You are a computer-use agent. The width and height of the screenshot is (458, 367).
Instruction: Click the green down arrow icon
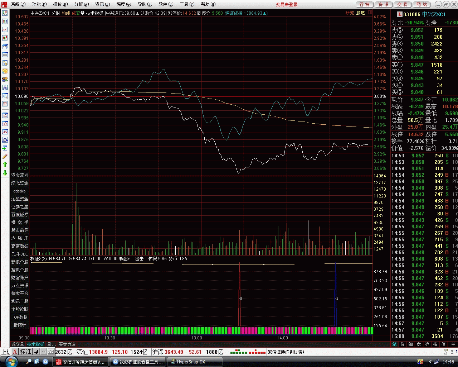(5, 173)
